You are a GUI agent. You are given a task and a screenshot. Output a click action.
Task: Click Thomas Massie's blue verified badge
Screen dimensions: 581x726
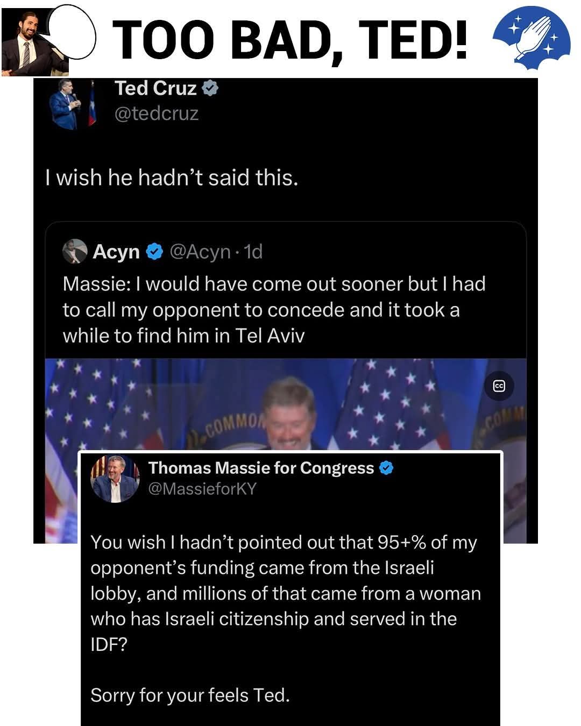[386, 468]
